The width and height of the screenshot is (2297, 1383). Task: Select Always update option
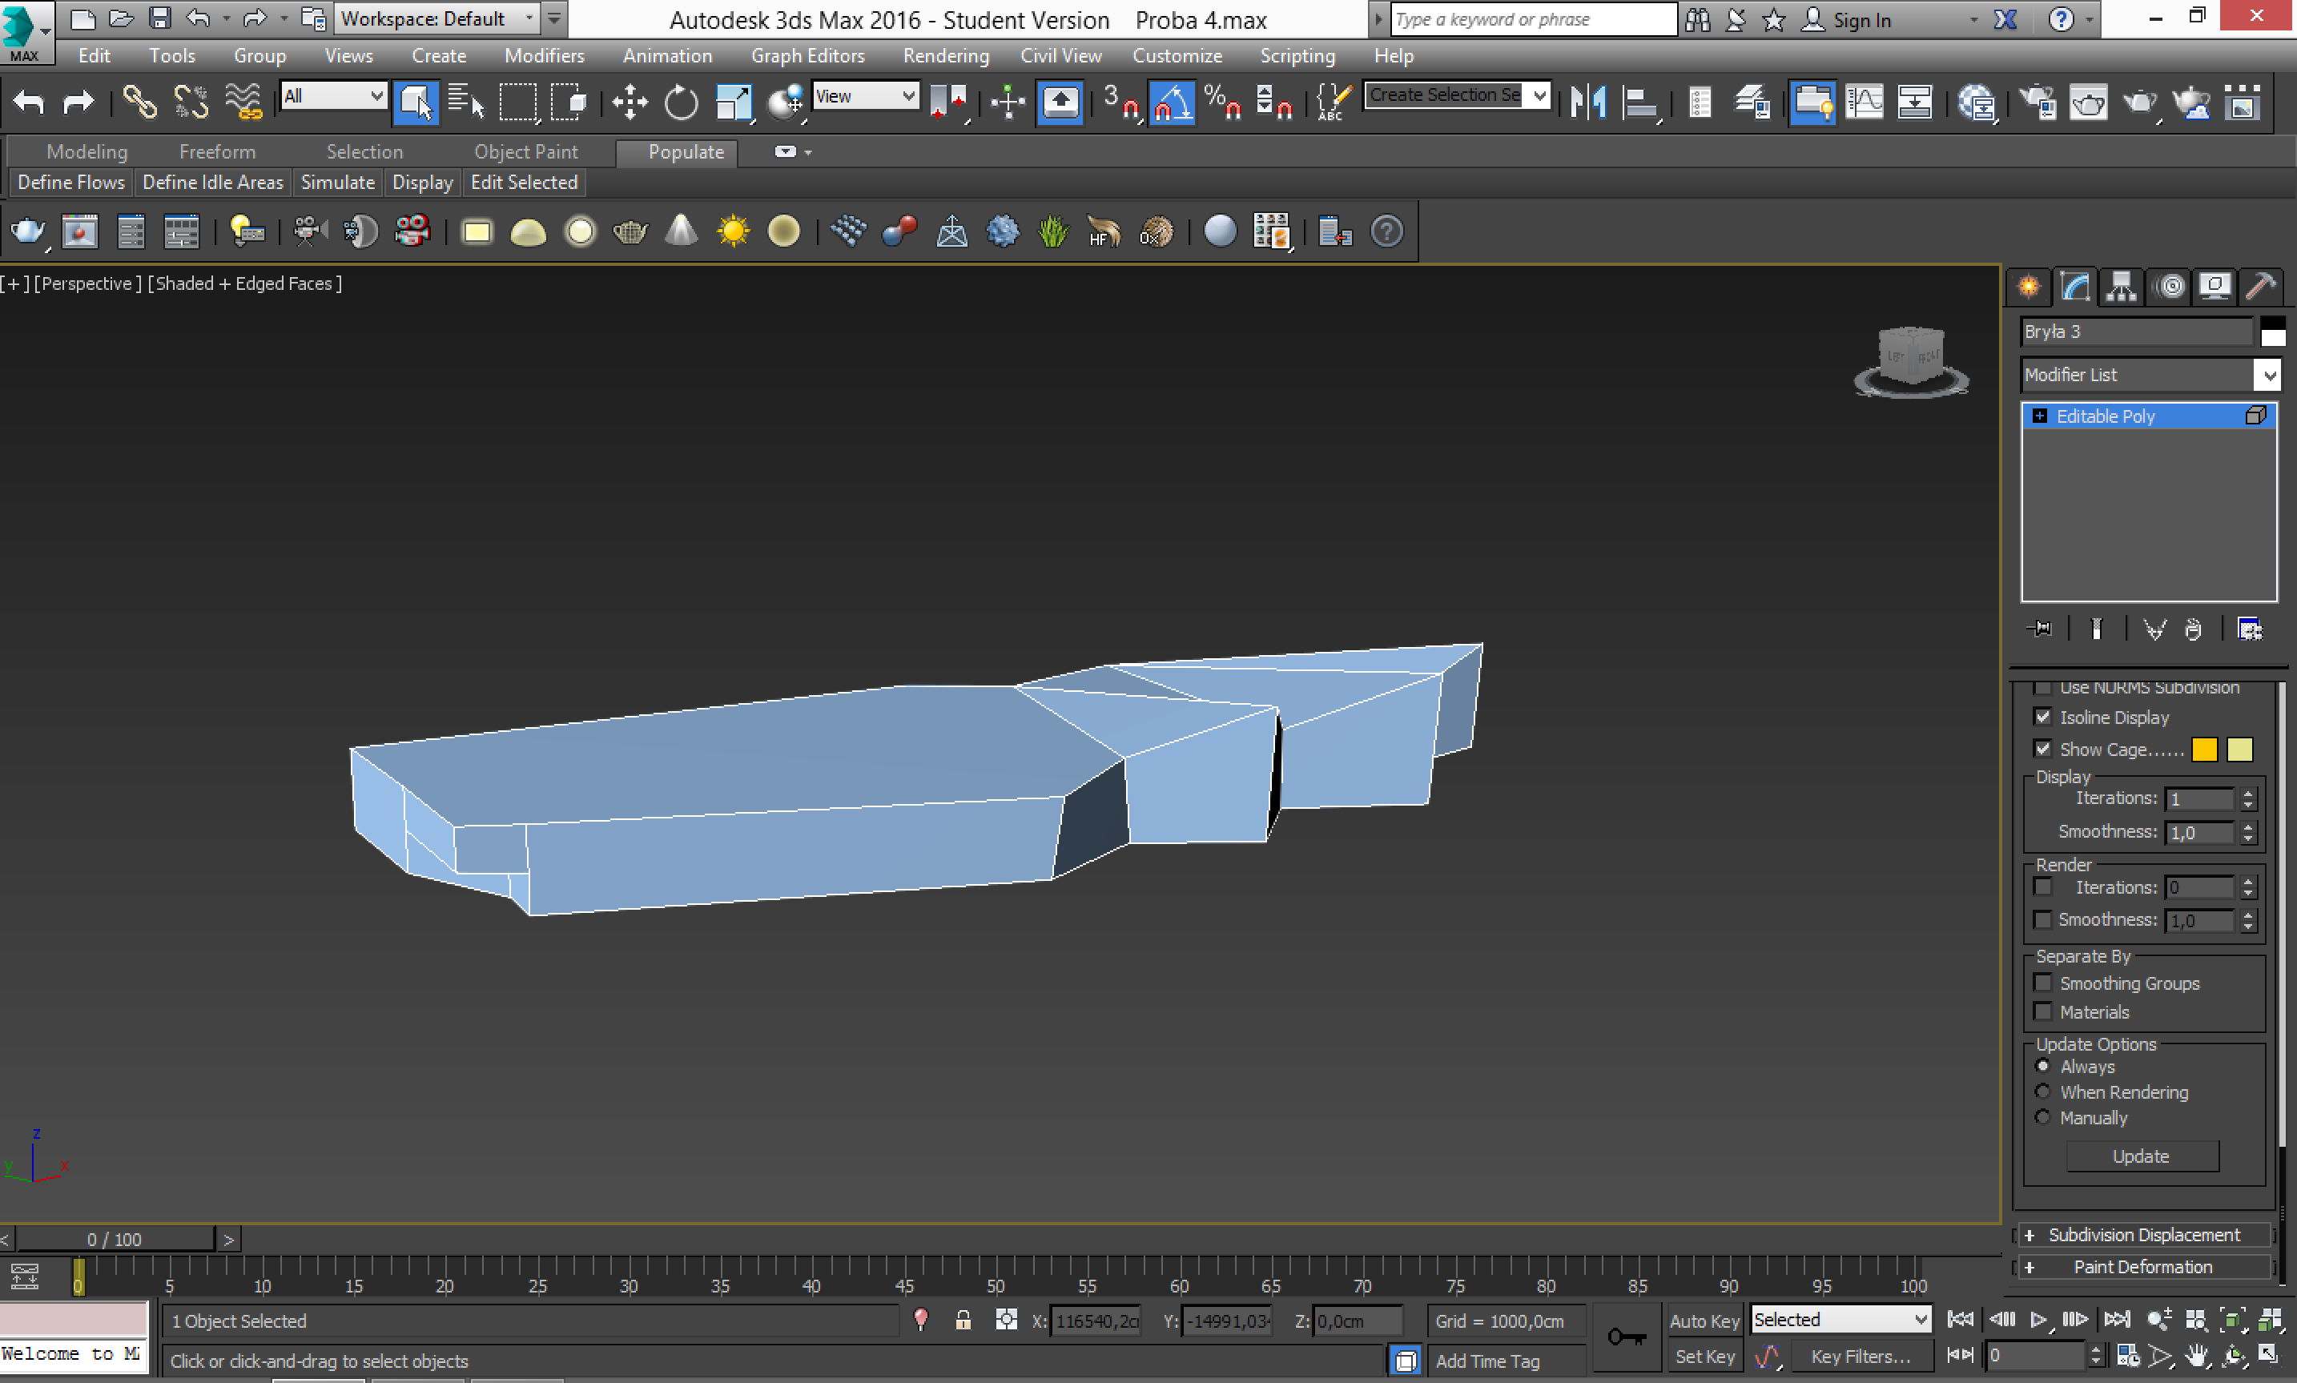pos(2042,1066)
